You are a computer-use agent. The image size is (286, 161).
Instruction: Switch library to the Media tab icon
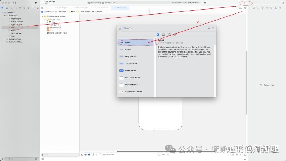[x=164, y=34]
